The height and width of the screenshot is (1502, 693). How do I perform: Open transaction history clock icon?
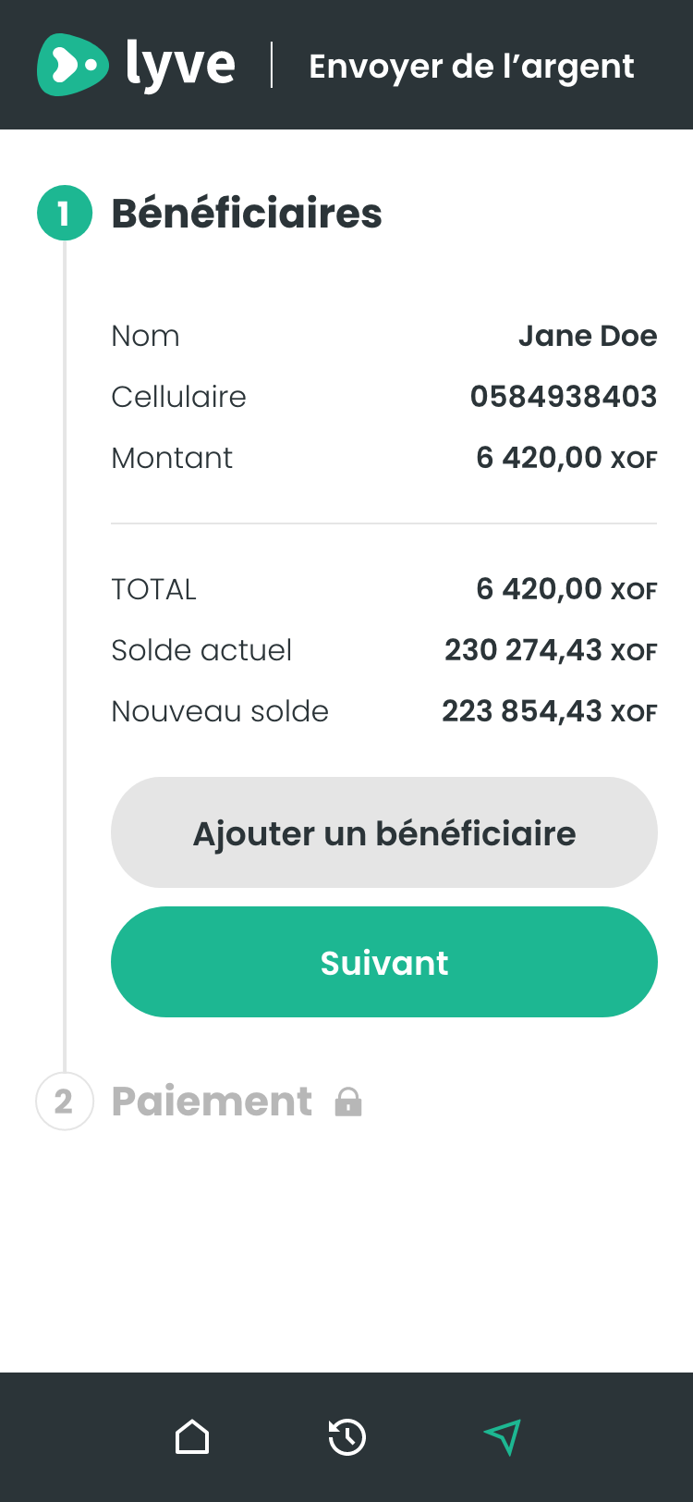click(347, 1437)
